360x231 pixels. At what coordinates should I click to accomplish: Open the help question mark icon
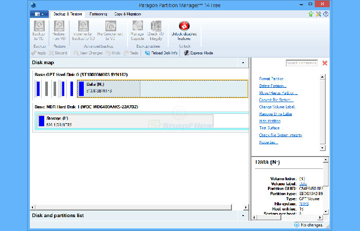click(x=326, y=14)
